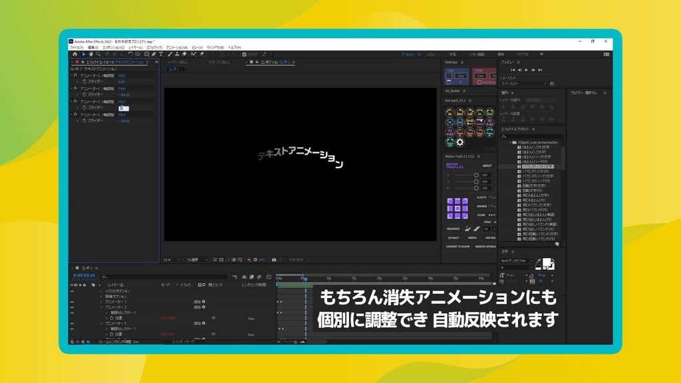Click the ELASTIC curve icon in Motion Tools
Image resolution: width=681 pixels, height=383 pixels.
[x=491, y=197]
